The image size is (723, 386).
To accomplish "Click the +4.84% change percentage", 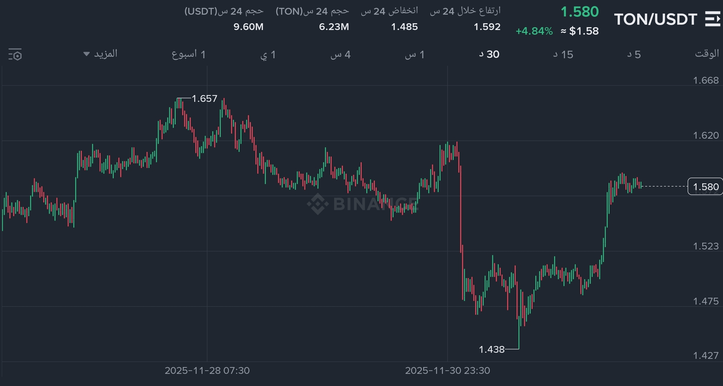I will tap(534, 31).
